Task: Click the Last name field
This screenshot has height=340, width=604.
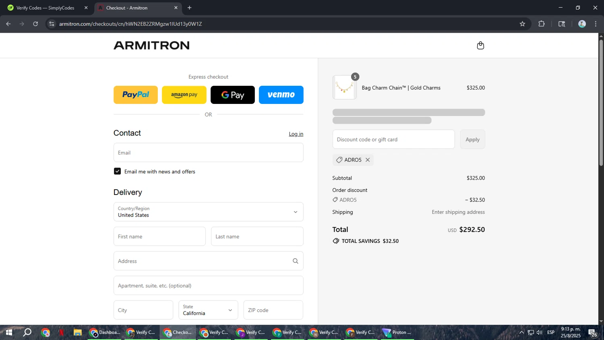Action: (x=257, y=236)
